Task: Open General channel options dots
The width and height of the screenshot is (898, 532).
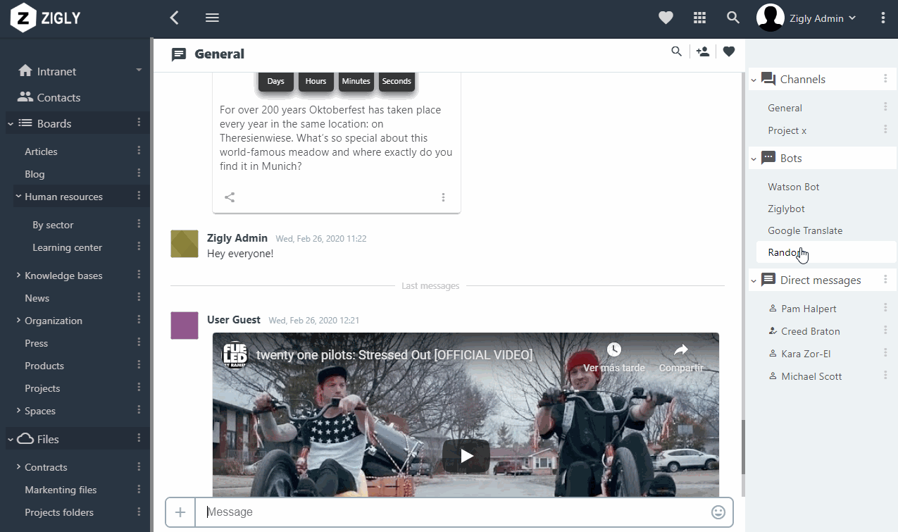Action: tap(885, 107)
